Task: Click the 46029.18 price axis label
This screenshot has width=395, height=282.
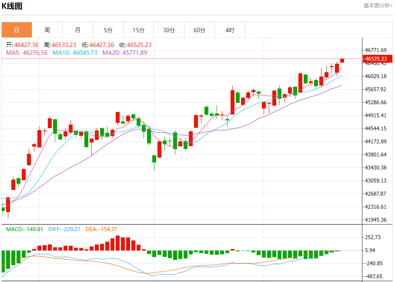Action: 375,76
